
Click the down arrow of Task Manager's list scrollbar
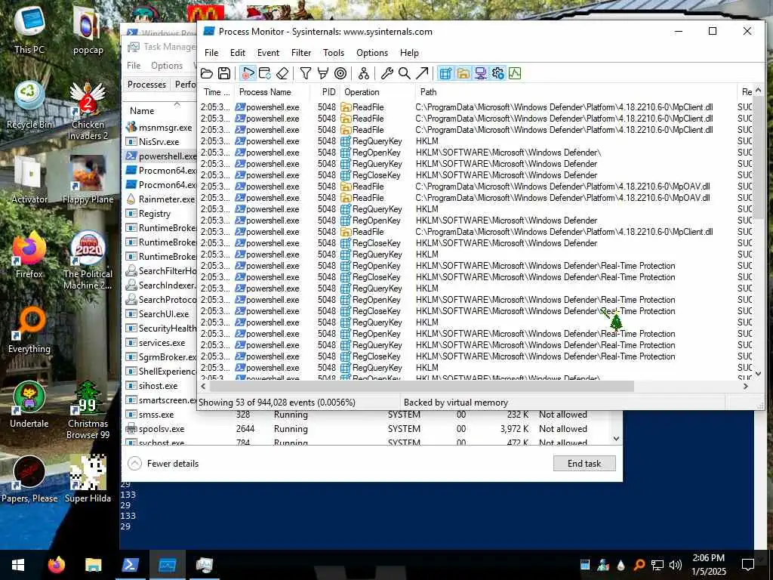[x=616, y=439]
